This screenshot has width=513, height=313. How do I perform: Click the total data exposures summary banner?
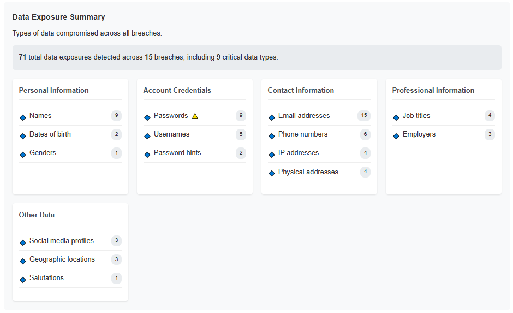257,57
